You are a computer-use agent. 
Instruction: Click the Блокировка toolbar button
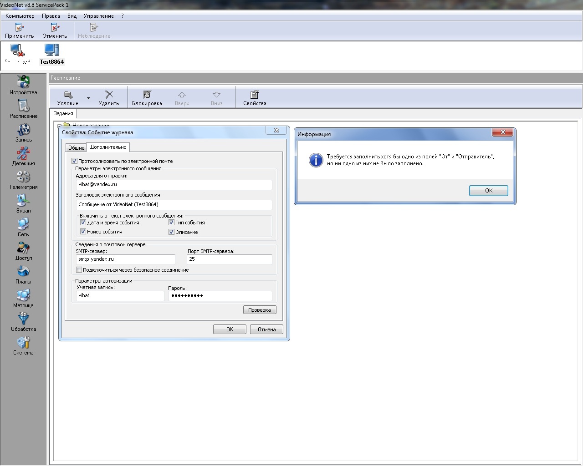pyautogui.click(x=147, y=97)
